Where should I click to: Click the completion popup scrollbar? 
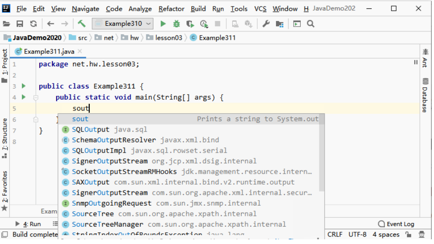pos(322,153)
